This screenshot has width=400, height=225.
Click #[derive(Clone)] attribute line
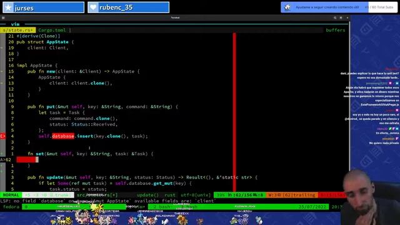click(38, 36)
